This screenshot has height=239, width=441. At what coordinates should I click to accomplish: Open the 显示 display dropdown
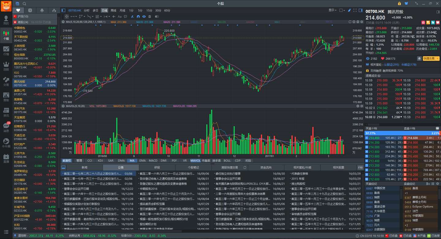[333, 10]
